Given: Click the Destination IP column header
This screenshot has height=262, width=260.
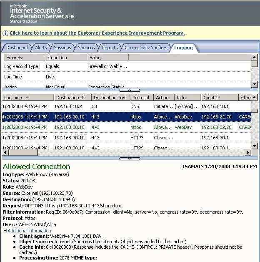Looking at the screenshot, I should click(73, 98).
